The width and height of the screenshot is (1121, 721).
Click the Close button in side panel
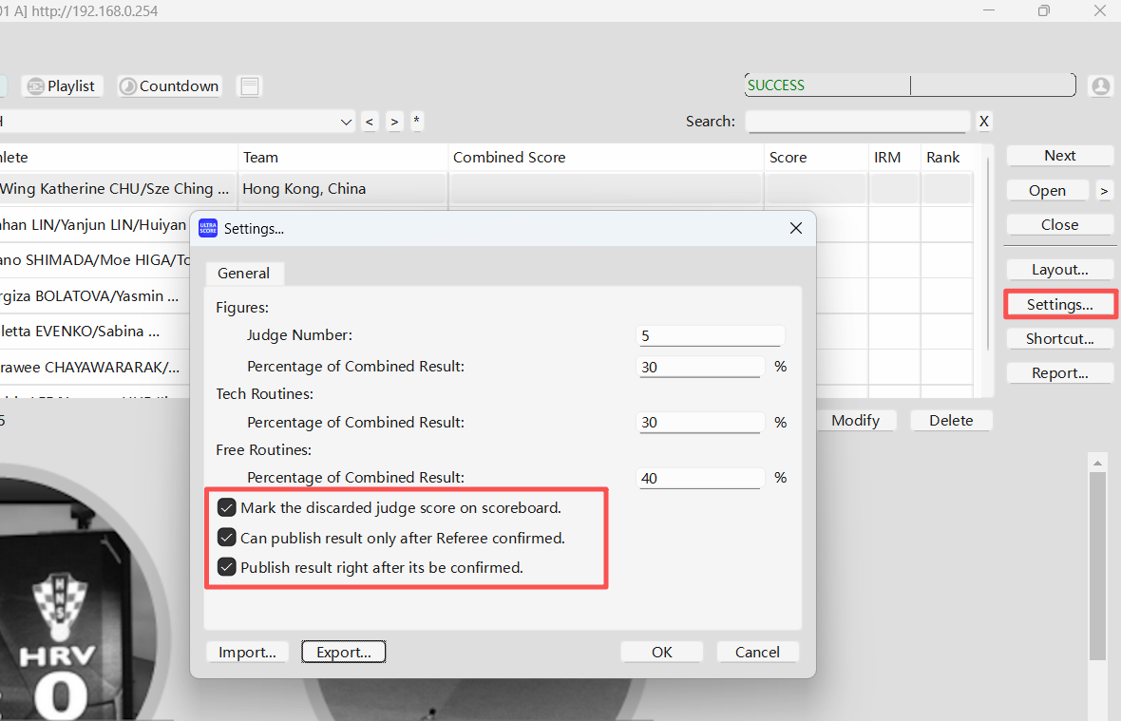[1059, 225]
